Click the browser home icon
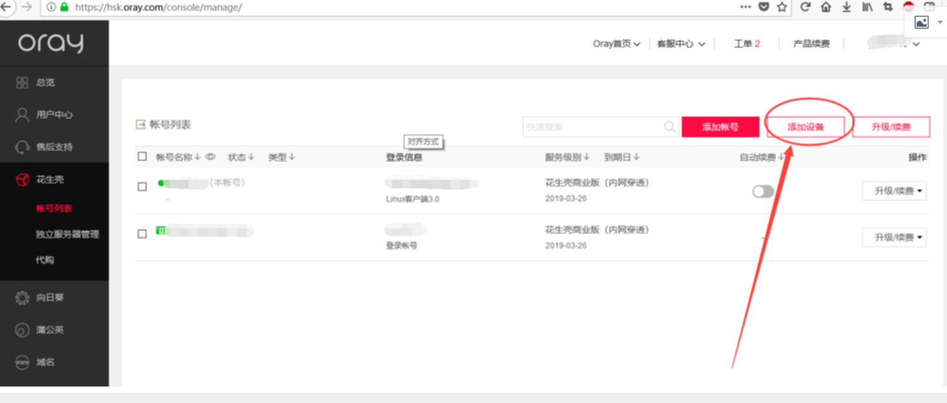This screenshot has width=947, height=403. tap(826, 7)
